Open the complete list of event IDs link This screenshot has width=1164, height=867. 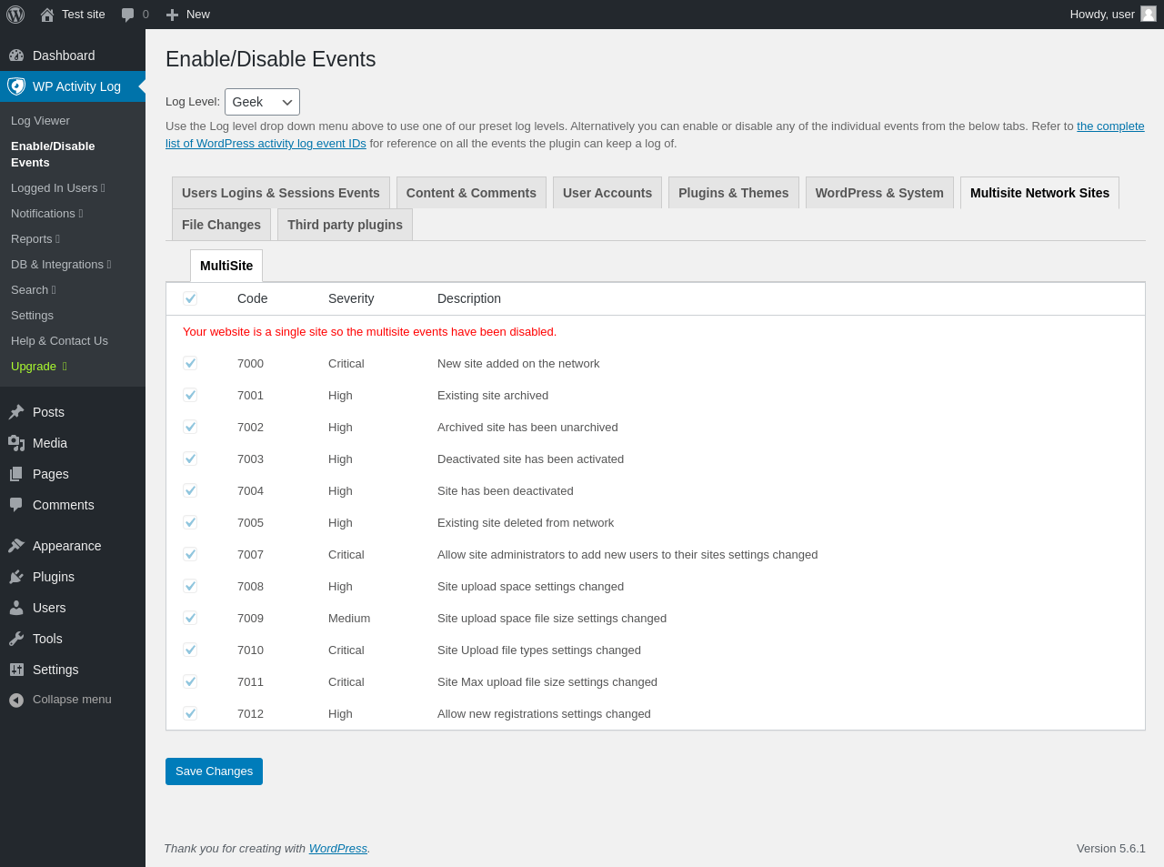point(1109,126)
